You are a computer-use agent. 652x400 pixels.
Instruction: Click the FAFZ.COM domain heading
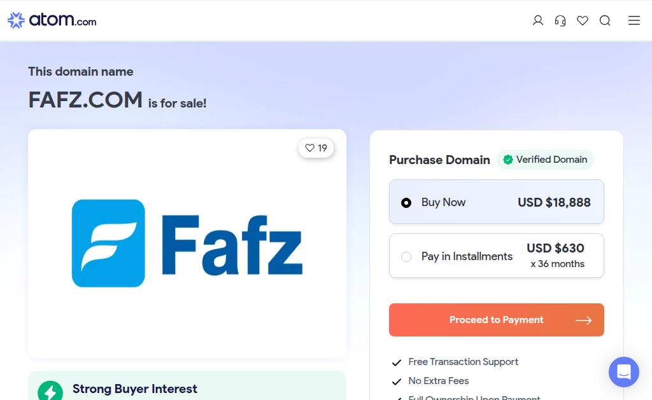click(85, 100)
